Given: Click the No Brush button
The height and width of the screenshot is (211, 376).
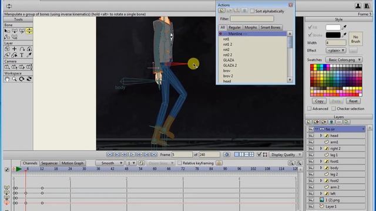Looking at the screenshot, I should click(x=355, y=39).
